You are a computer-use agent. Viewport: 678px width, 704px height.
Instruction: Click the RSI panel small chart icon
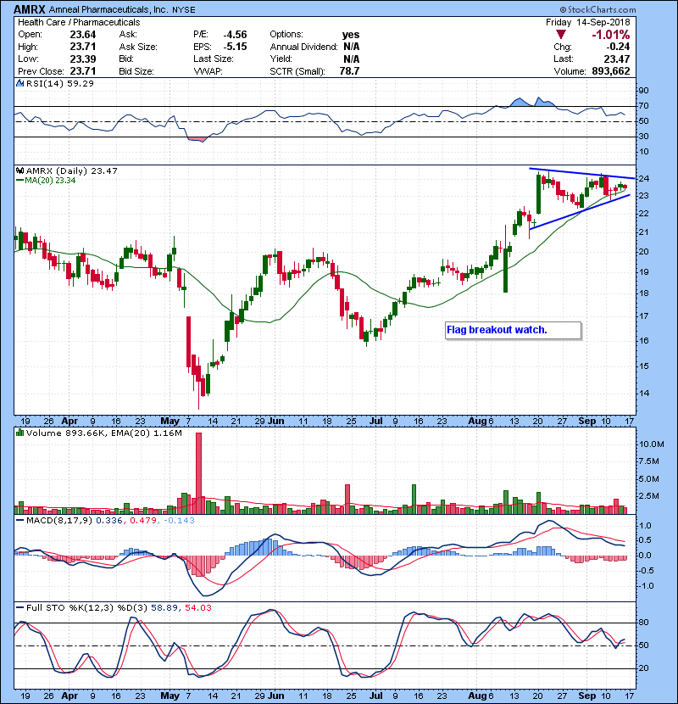pos(19,83)
